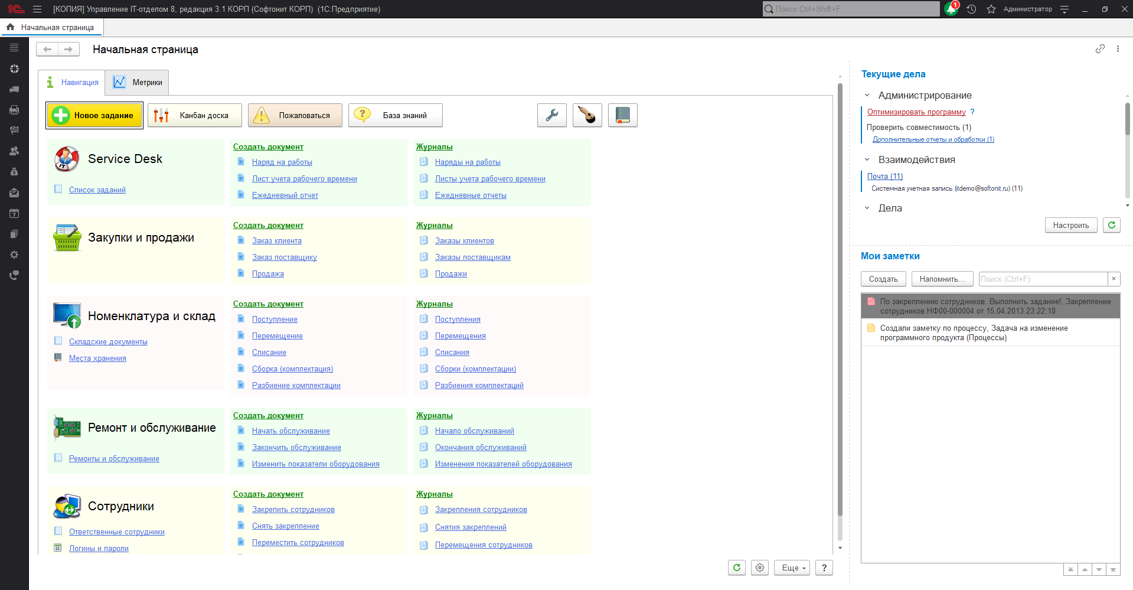Open the Наряд на работы create link

pyautogui.click(x=282, y=162)
